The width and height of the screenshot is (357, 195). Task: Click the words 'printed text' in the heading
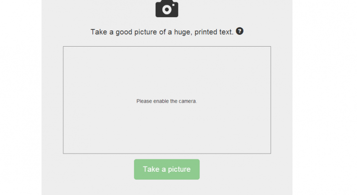pyautogui.click(x=214, y=32)
